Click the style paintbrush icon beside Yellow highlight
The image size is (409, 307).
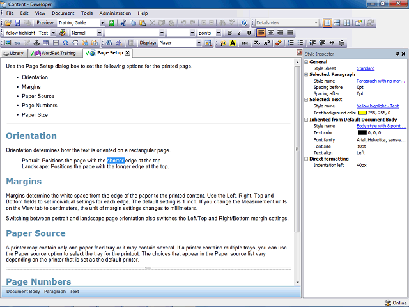pyautogui.click(x=62, y=33)
